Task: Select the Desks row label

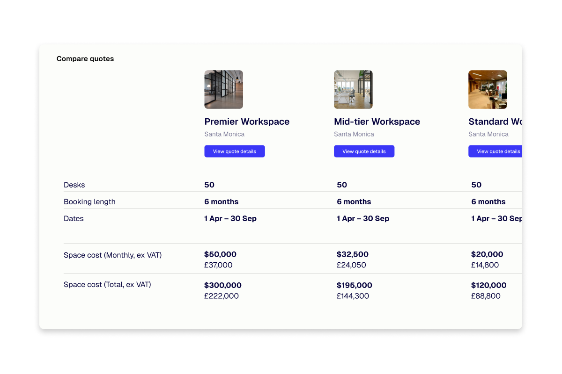Action: point(74,185)
